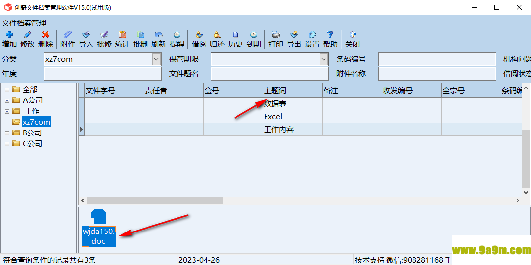
Task: Click the vertical scrollbar thumb of table
Action: click(526, 159)
